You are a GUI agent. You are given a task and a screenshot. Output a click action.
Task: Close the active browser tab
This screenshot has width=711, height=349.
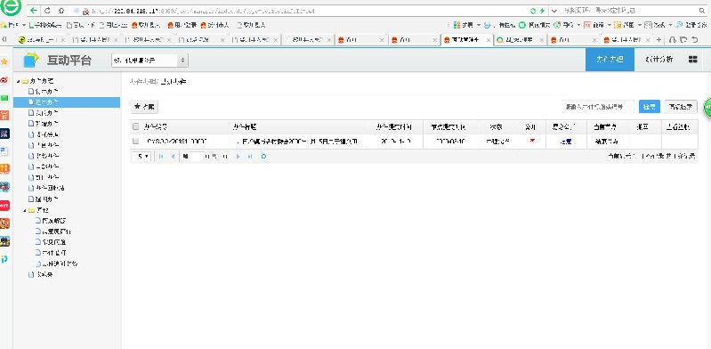(489, 40)
